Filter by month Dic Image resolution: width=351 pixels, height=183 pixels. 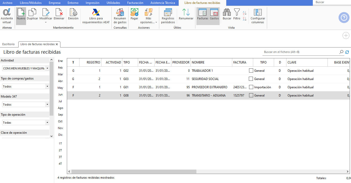click(60, 135)
